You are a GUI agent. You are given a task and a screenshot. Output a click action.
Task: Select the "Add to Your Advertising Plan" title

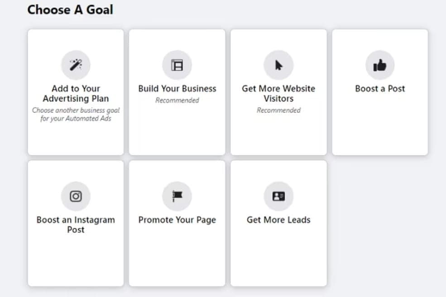[76, 93]
